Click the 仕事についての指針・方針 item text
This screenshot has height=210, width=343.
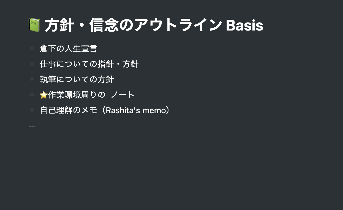tap(89, 64)
